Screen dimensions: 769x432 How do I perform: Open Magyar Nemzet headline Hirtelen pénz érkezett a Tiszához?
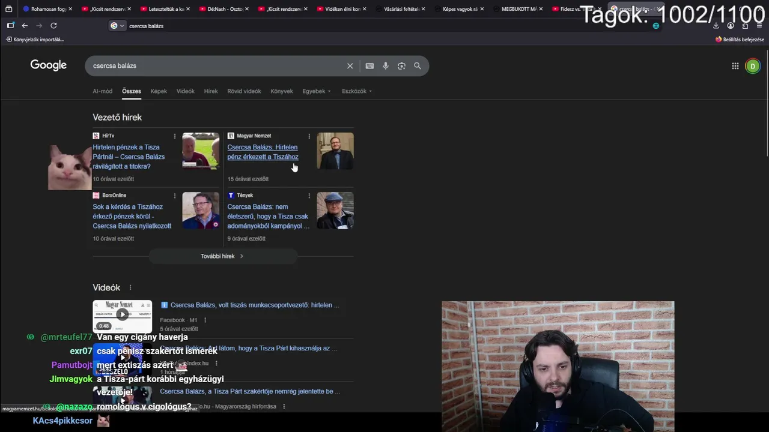(x=263, y=152)
